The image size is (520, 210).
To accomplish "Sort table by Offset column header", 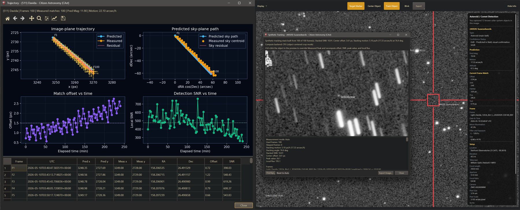I will pos(213,161).
